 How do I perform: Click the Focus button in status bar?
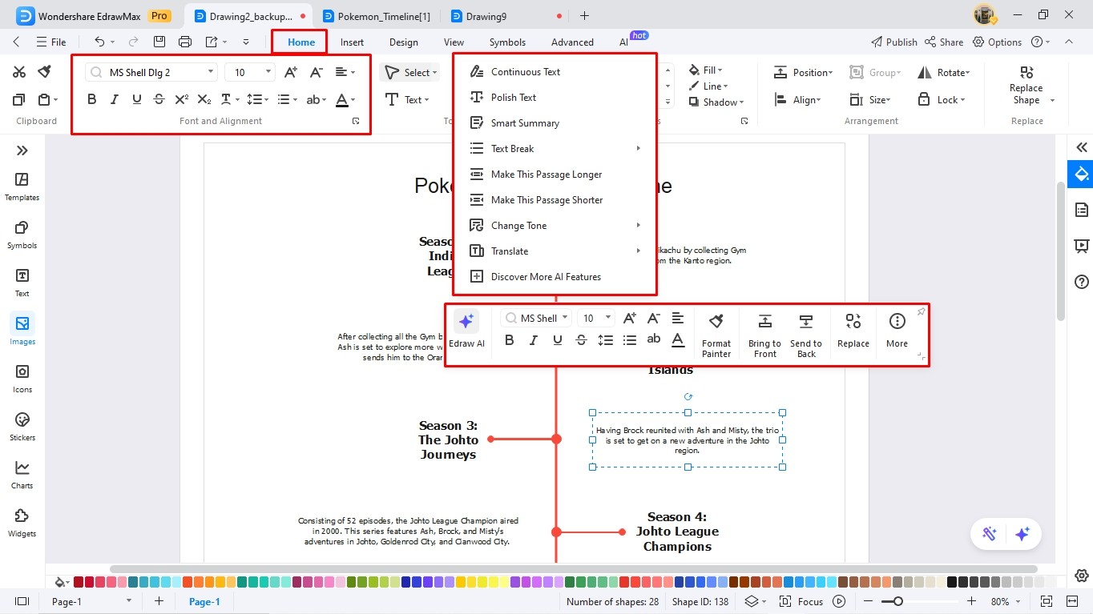click(802, 601)
